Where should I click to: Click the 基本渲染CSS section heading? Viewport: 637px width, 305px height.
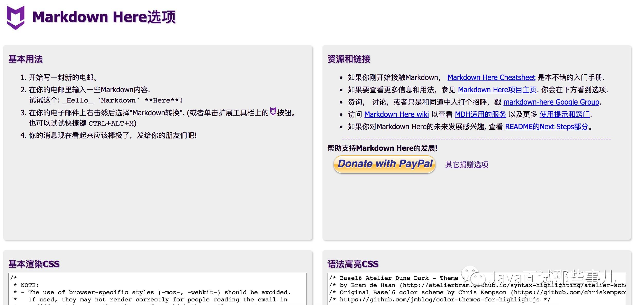[34, 264]
